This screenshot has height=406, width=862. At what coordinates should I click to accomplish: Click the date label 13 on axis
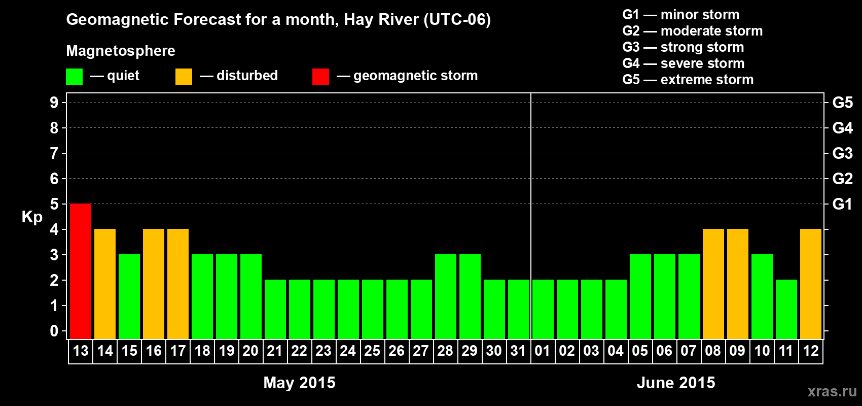click(81, 351)
